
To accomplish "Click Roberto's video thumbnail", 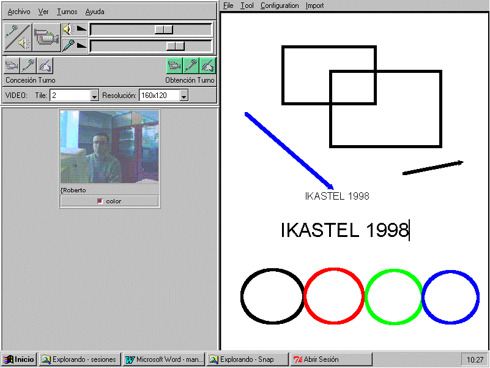I will point(110,147).
